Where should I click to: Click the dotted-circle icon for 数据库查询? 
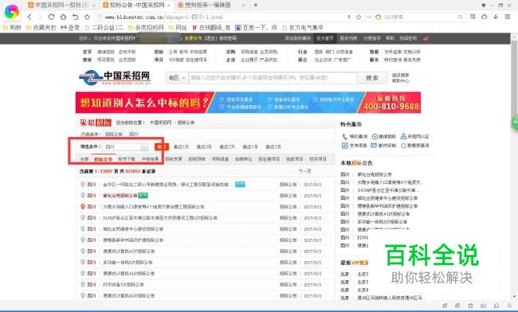pos(403,146)
